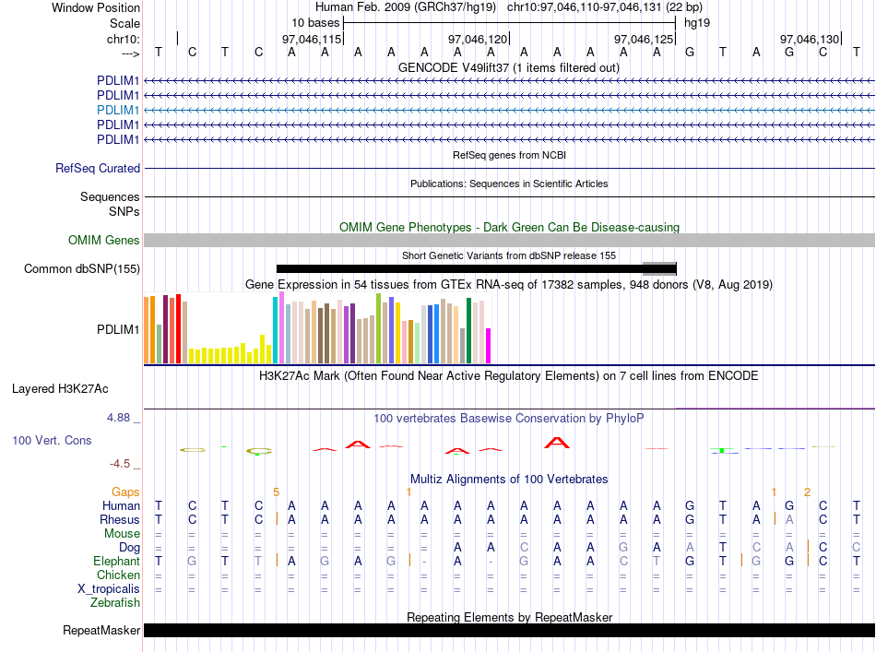Click the light-blue PDLIM1 transcript label

pos(117,110)
